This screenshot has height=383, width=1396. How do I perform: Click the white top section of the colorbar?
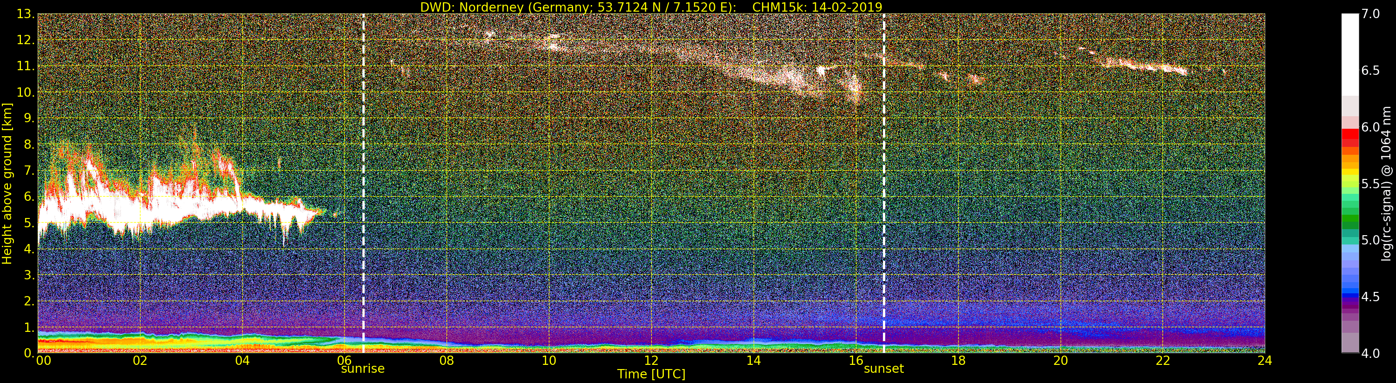(1350, 54)
